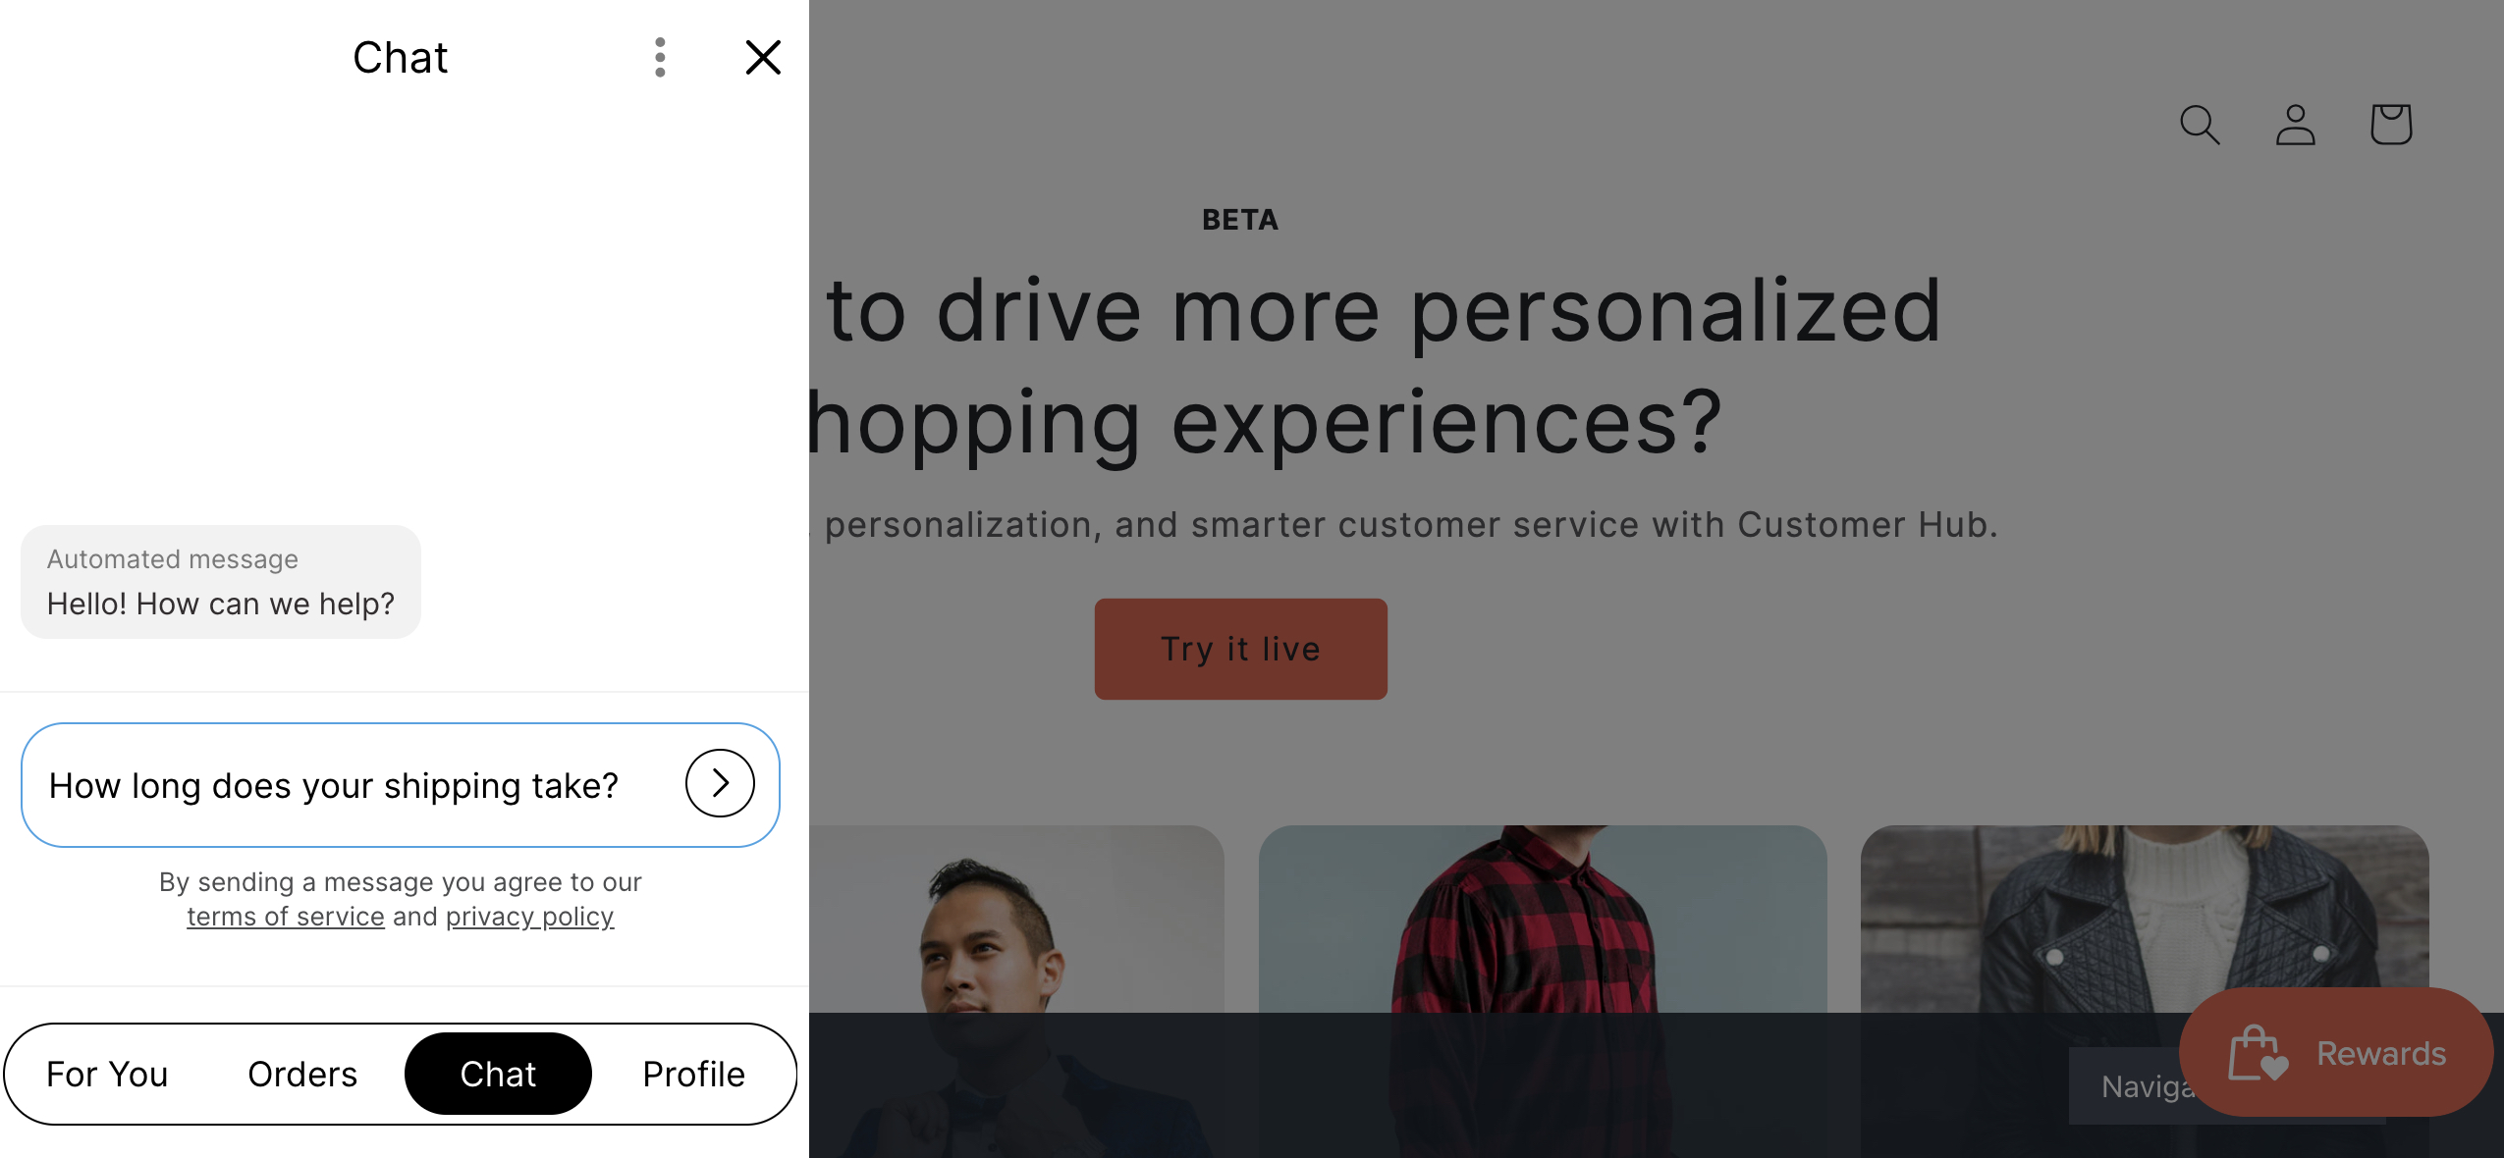
Task: Open privacy policy from chat disclaimer
Action: click(x=530, y=916)
